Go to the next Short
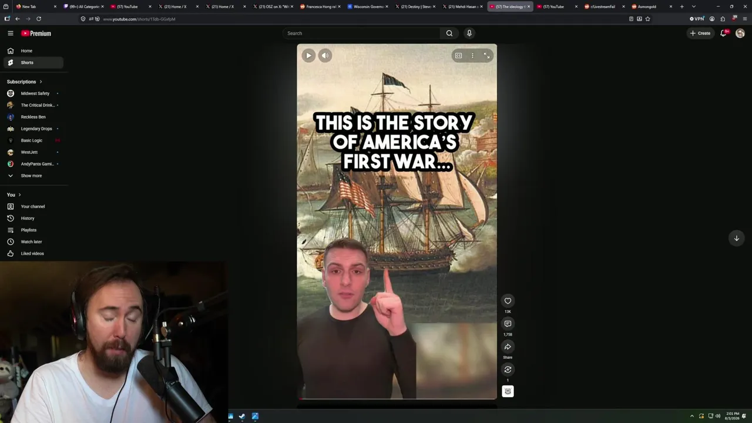This screenshot has height=423, width=752. point(736,238)
